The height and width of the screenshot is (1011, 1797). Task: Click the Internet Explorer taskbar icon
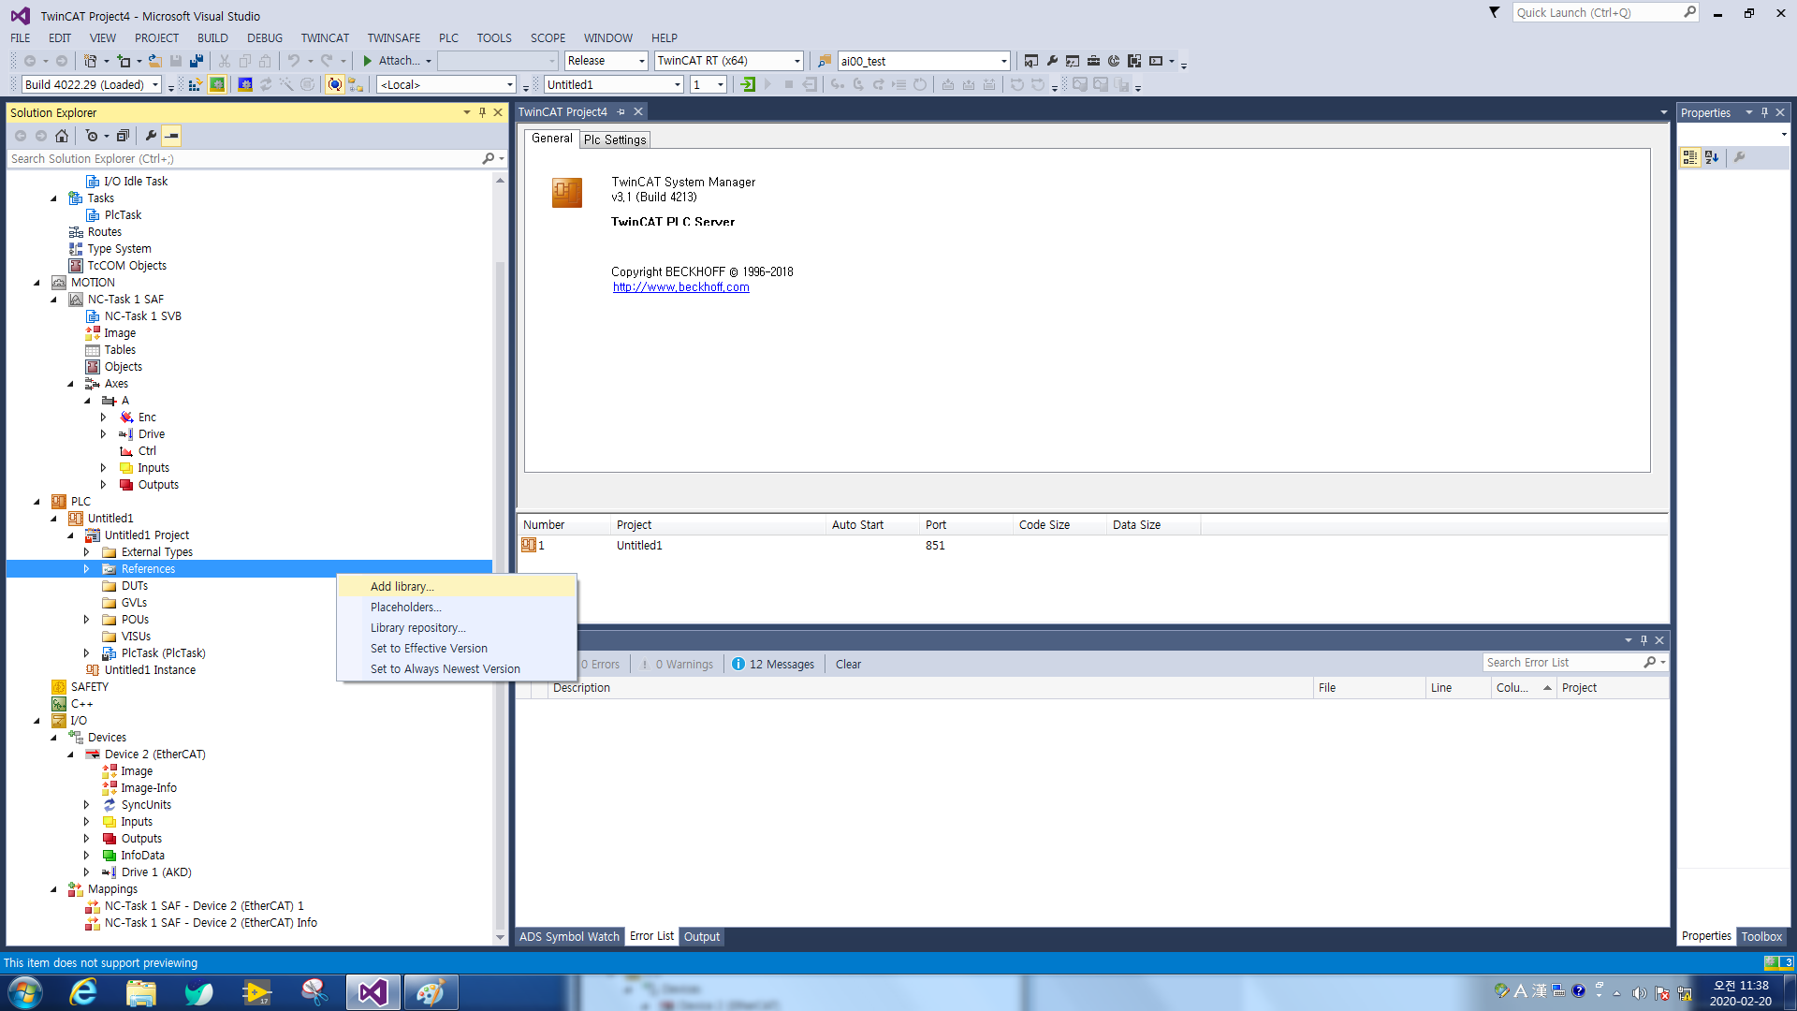(x=83, y=992)
